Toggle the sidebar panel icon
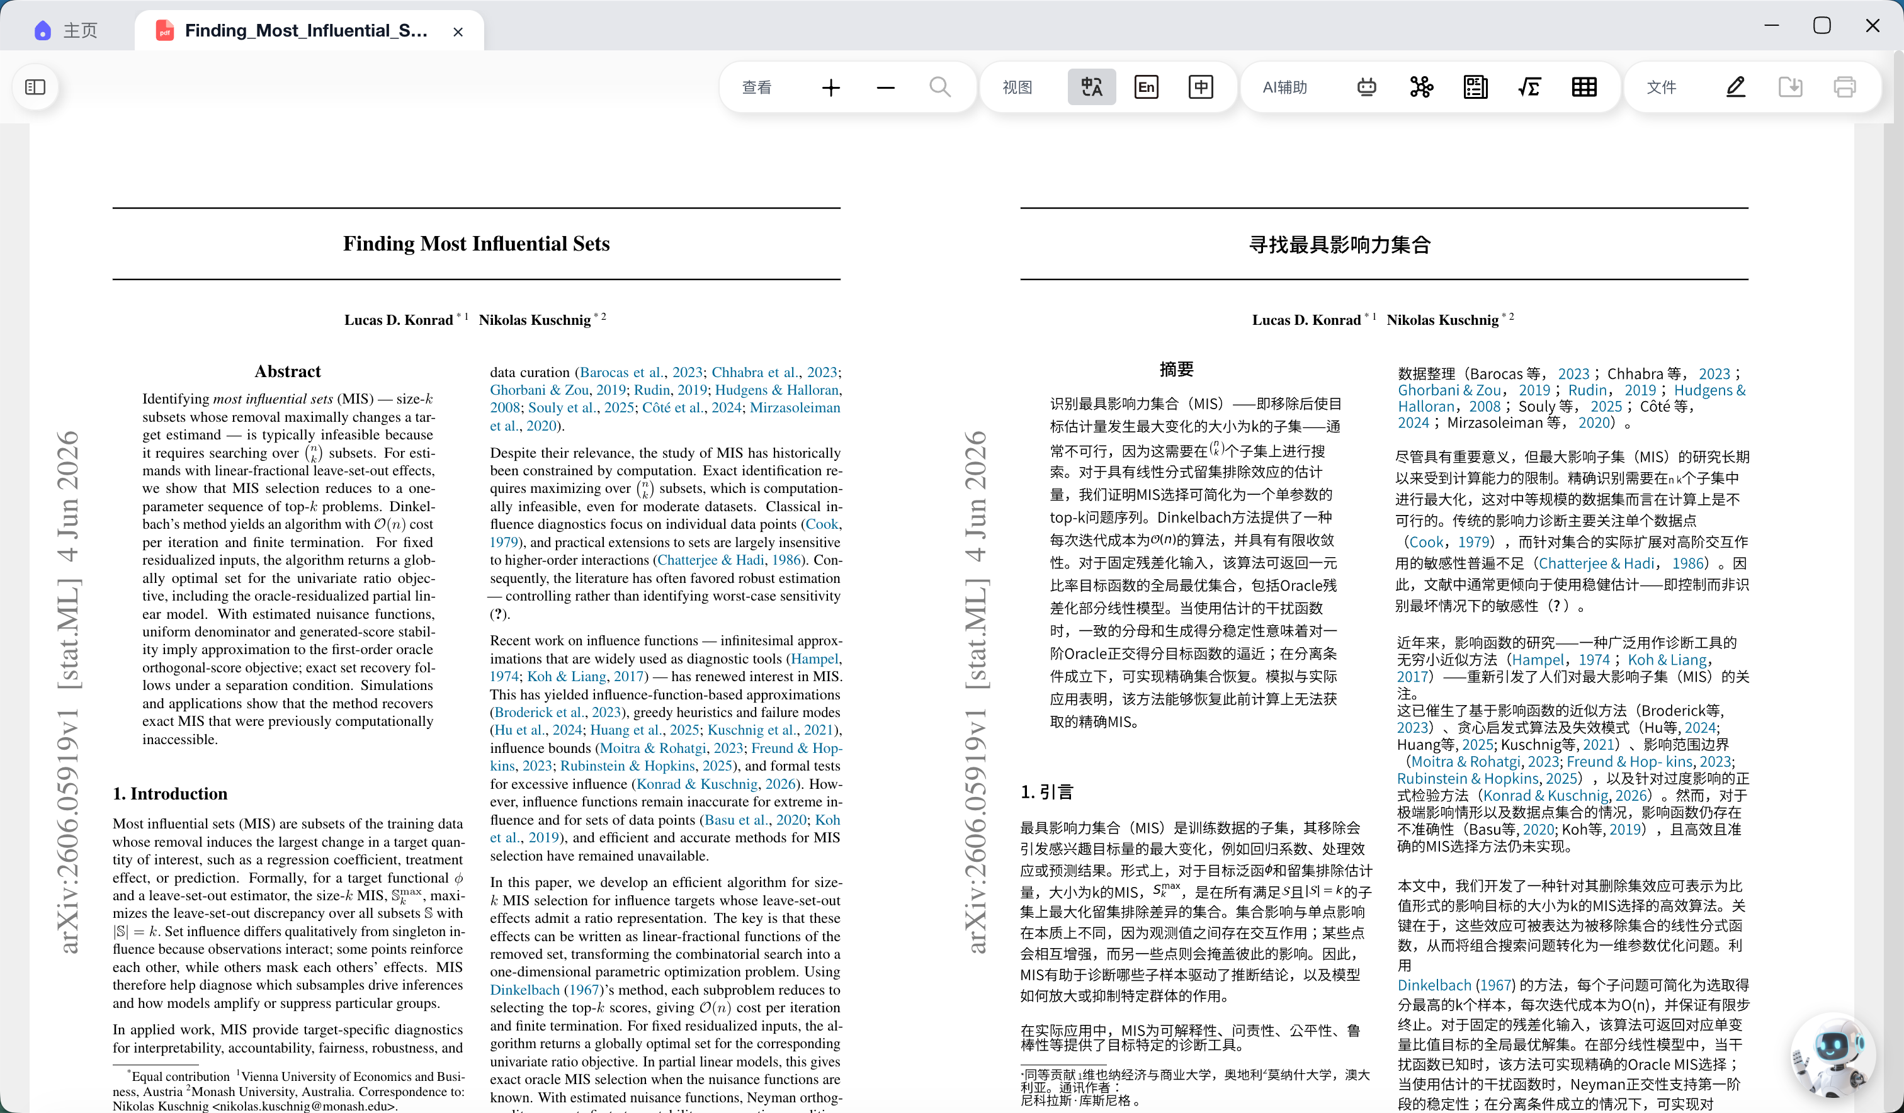This screenshot has height=1113, width=1904. (x=35, y=87)
